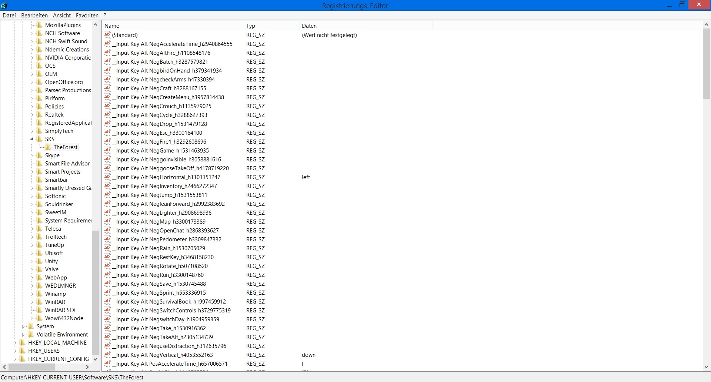Click the Registry Editor title bar icon
711x382 pixels.
coord(4,5)
